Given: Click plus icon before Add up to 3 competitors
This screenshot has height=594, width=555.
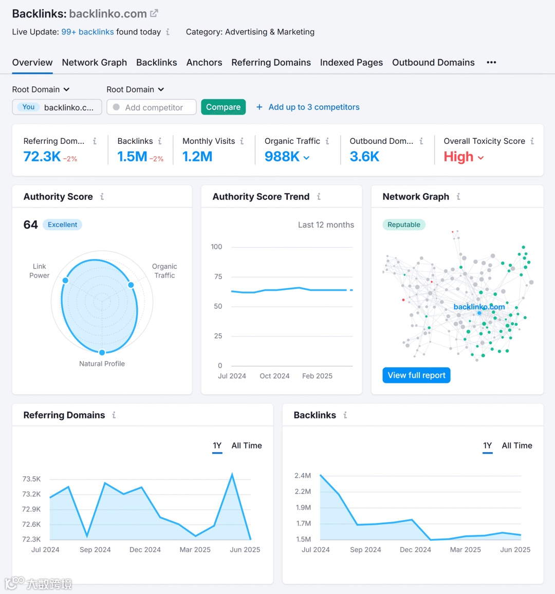Looking at the screenshot, I should 259,107.
